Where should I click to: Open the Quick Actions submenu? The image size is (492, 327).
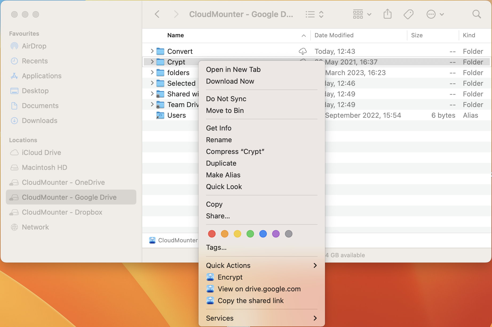[x=261, y=265]
